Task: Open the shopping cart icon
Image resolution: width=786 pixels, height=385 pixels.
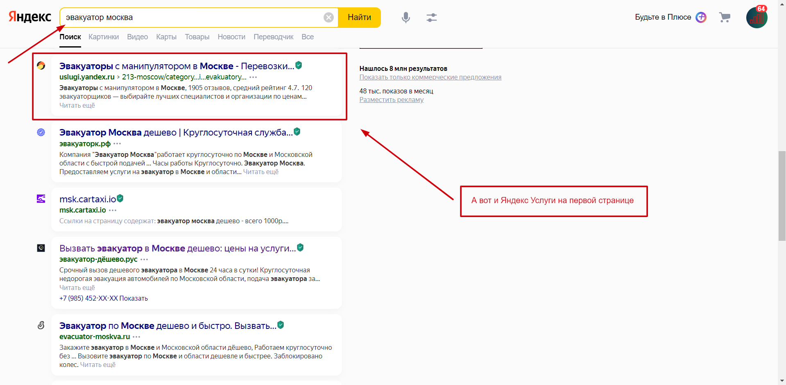Action: click(x=725, y=17)
